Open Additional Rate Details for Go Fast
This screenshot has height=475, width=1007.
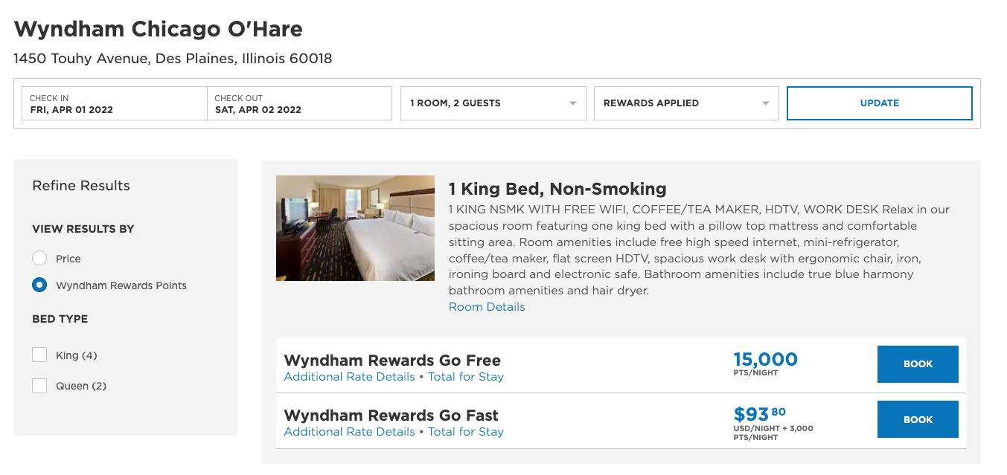point(349,432)
